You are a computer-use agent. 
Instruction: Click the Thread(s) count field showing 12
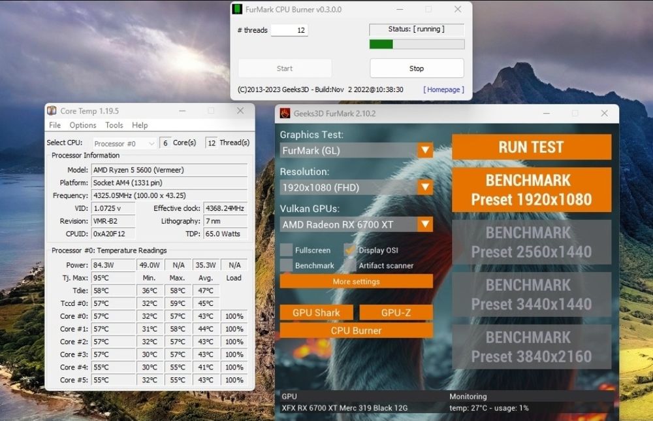pyautogui.click(x=211, y=143)
